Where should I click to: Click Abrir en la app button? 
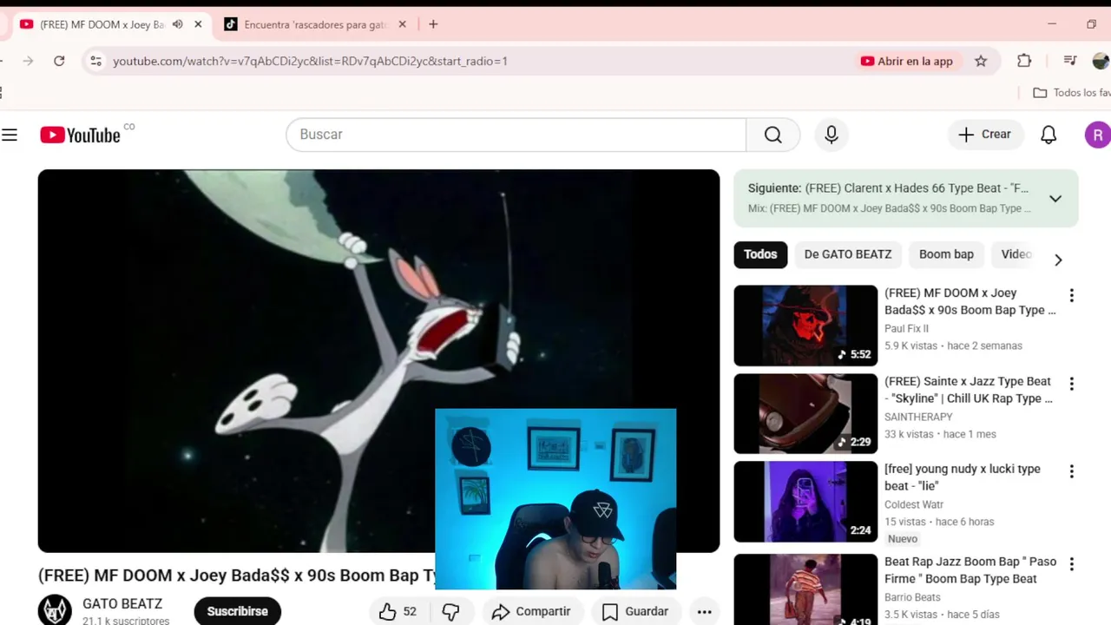click(x=907, y=61)
